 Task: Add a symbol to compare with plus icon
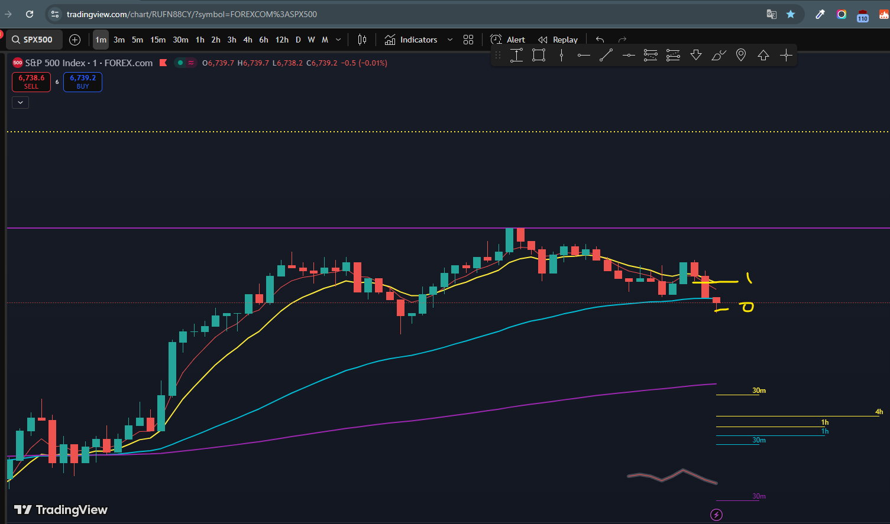click(x=75, y=40)
